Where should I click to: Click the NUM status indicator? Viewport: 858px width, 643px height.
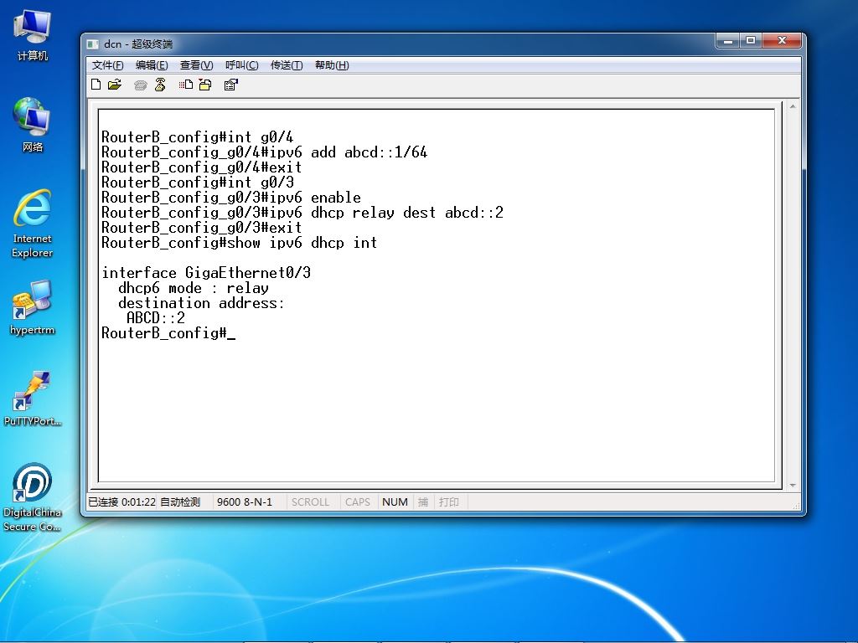tap(395, 502)
